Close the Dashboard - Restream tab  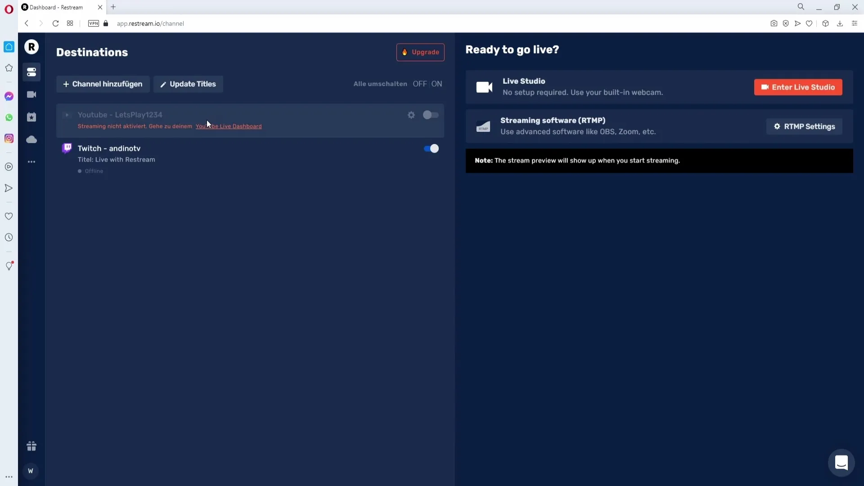(x=100, y=7)
